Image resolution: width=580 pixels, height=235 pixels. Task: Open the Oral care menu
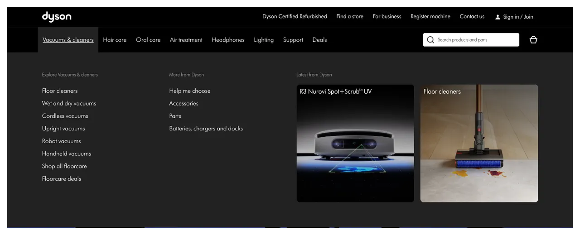(x=148, y=40)
